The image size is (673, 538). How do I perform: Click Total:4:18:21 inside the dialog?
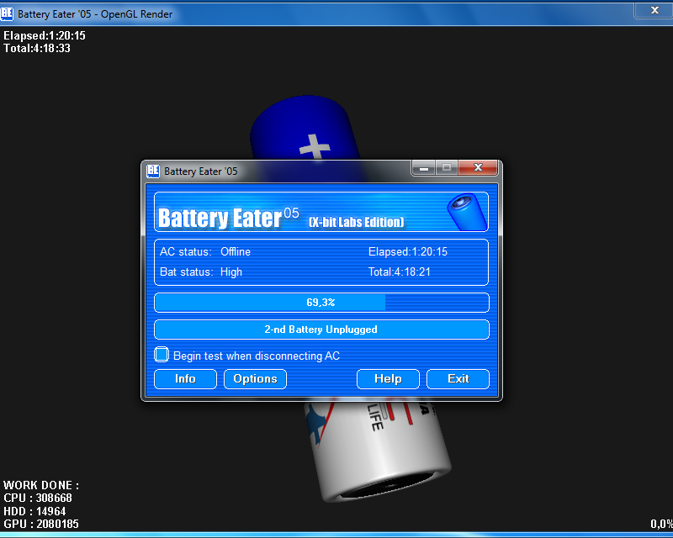[x=399, y=272]
